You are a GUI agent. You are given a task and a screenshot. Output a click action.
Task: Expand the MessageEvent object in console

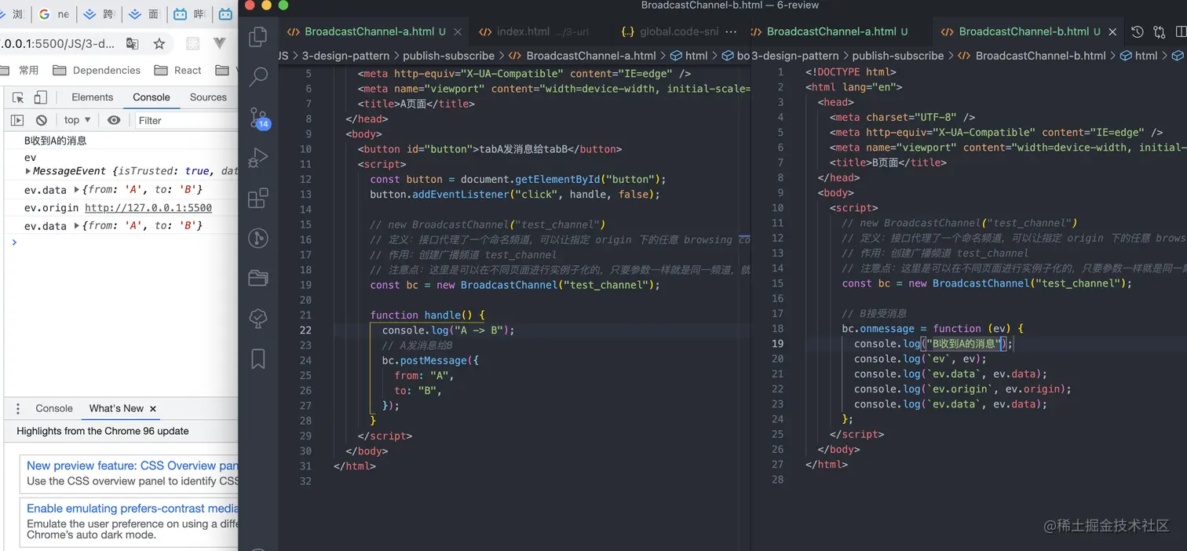click(29, 171)
